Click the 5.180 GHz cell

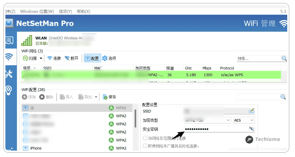point(191,75)
